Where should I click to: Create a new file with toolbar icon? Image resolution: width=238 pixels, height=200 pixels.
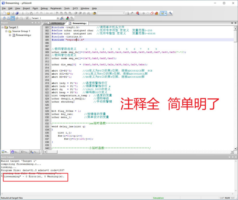[x=4, y=13]
